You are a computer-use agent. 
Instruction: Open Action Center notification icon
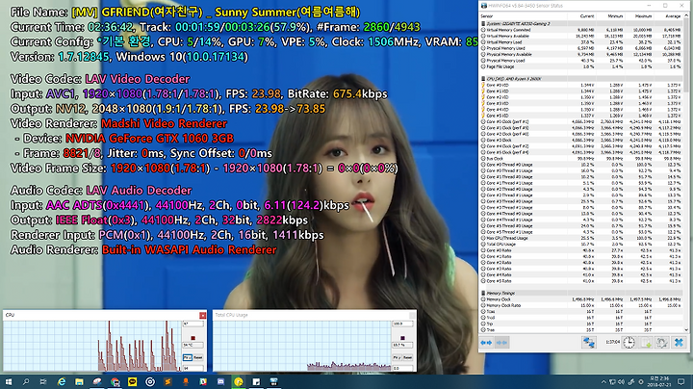681,382
